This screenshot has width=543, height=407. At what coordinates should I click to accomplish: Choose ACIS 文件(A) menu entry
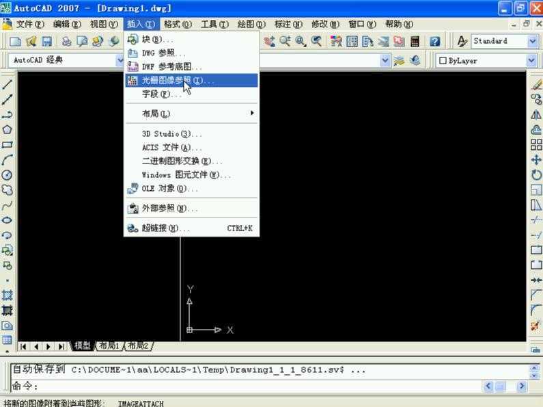[x=191, y=147]
